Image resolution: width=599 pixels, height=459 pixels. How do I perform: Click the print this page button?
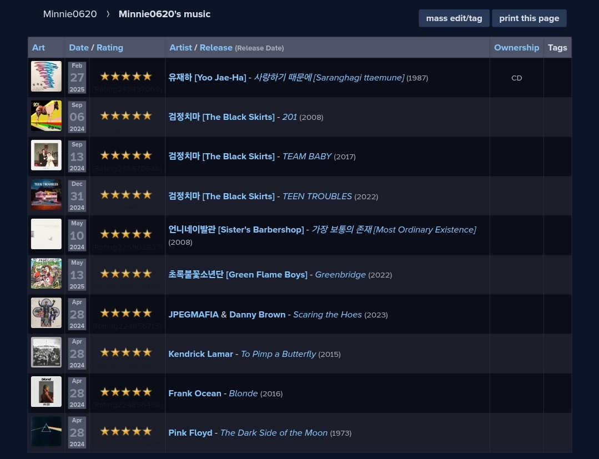[x=529, y=18]
